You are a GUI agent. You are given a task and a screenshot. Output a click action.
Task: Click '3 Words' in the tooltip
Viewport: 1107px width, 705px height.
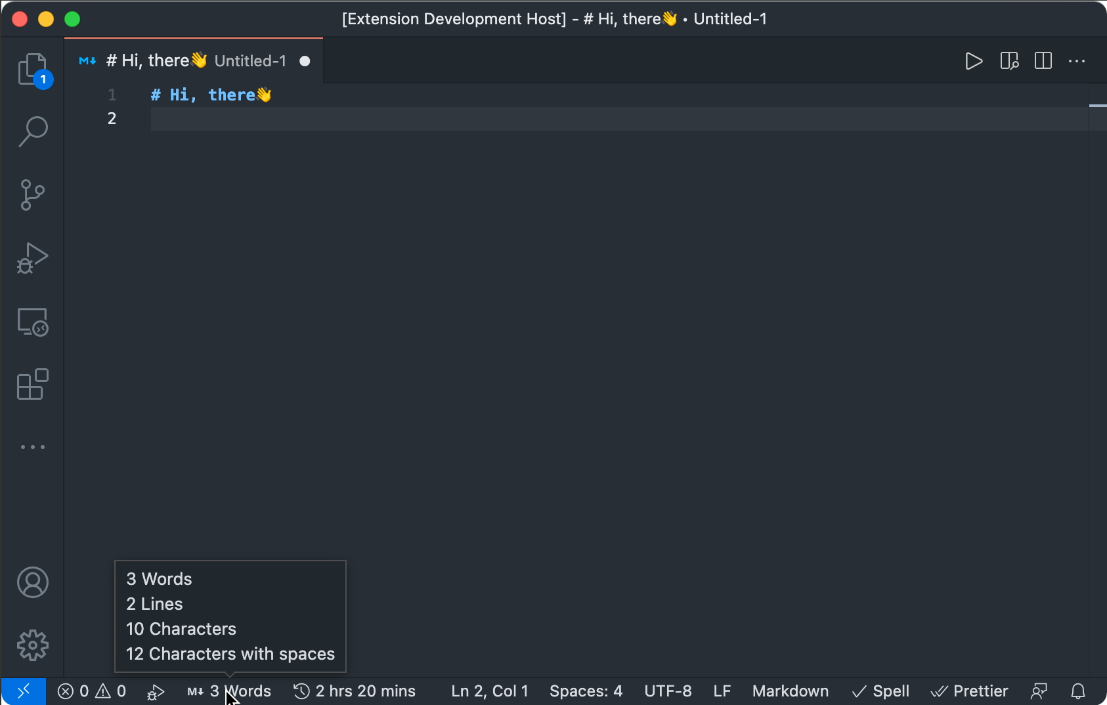pos(159,579)
